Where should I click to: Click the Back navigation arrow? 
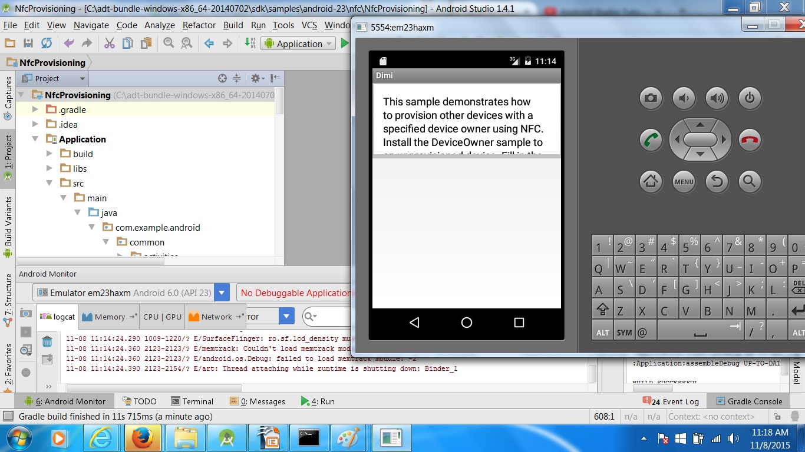[x=209, y=43]
